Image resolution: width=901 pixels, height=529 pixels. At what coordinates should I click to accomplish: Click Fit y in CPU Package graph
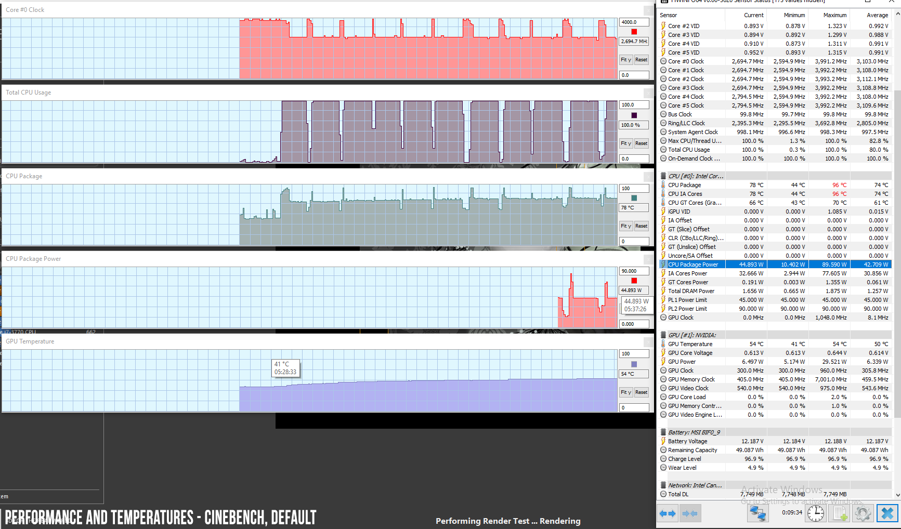coord(626,226)
